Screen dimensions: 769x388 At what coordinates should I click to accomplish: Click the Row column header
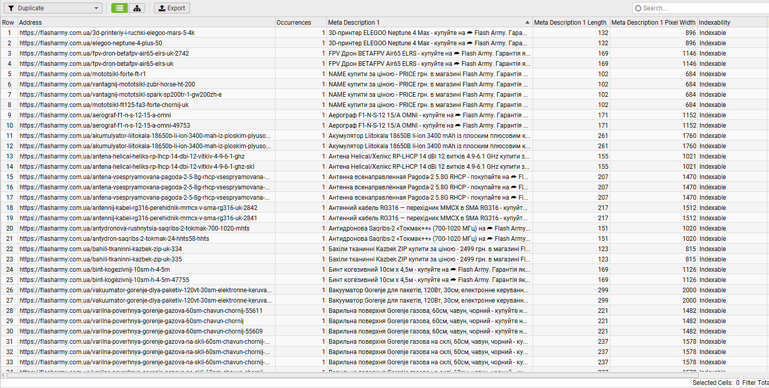9,23
